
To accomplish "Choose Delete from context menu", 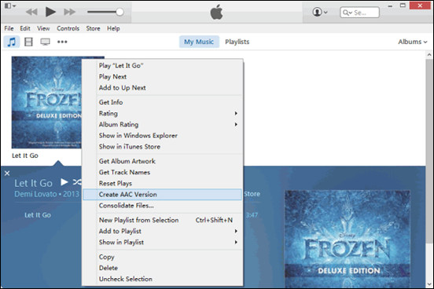I will click(163, 268).
